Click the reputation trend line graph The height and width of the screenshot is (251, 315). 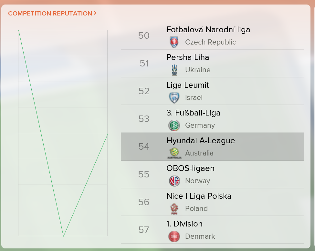[x=63, y=133]
